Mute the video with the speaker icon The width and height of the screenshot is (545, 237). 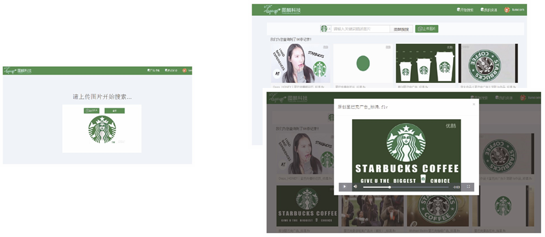pyautogui.click(x=355, y=187)
